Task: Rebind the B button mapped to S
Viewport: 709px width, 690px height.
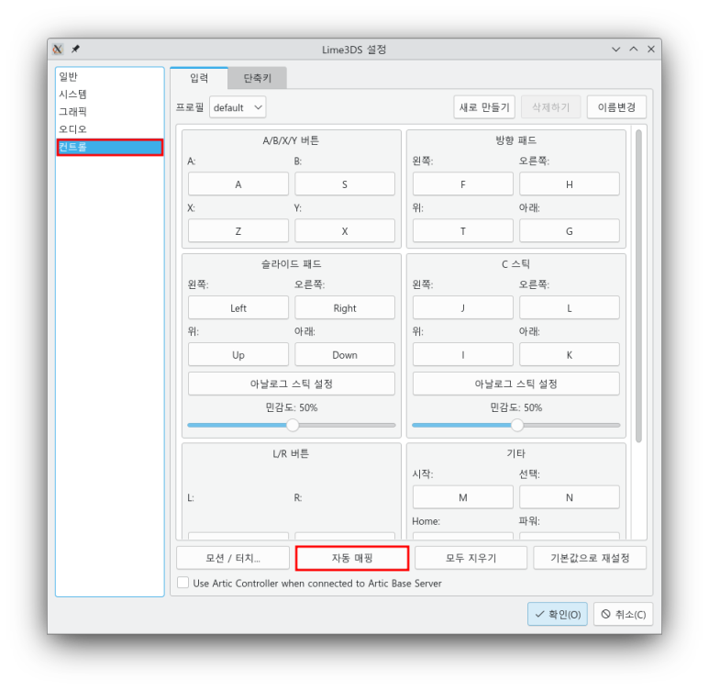Action: (345, 184)
